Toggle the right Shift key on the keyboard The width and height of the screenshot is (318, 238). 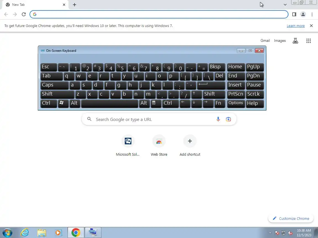pyautogui.click(x=214, y=94)
